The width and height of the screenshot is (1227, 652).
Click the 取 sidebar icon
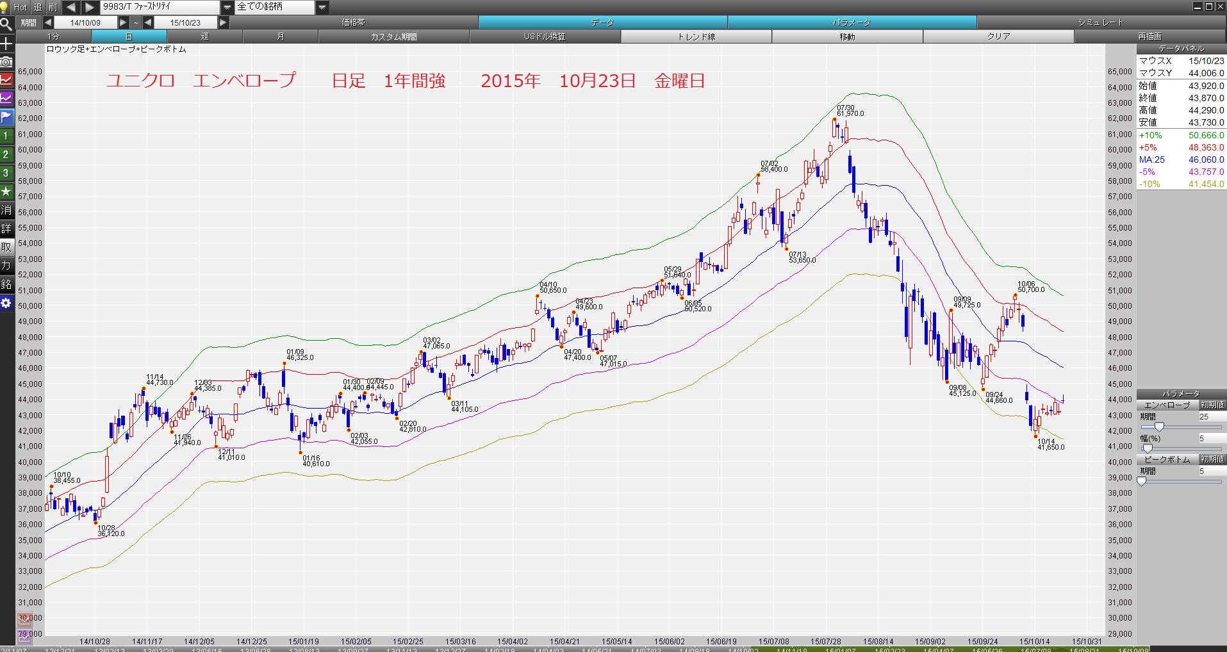6,247
